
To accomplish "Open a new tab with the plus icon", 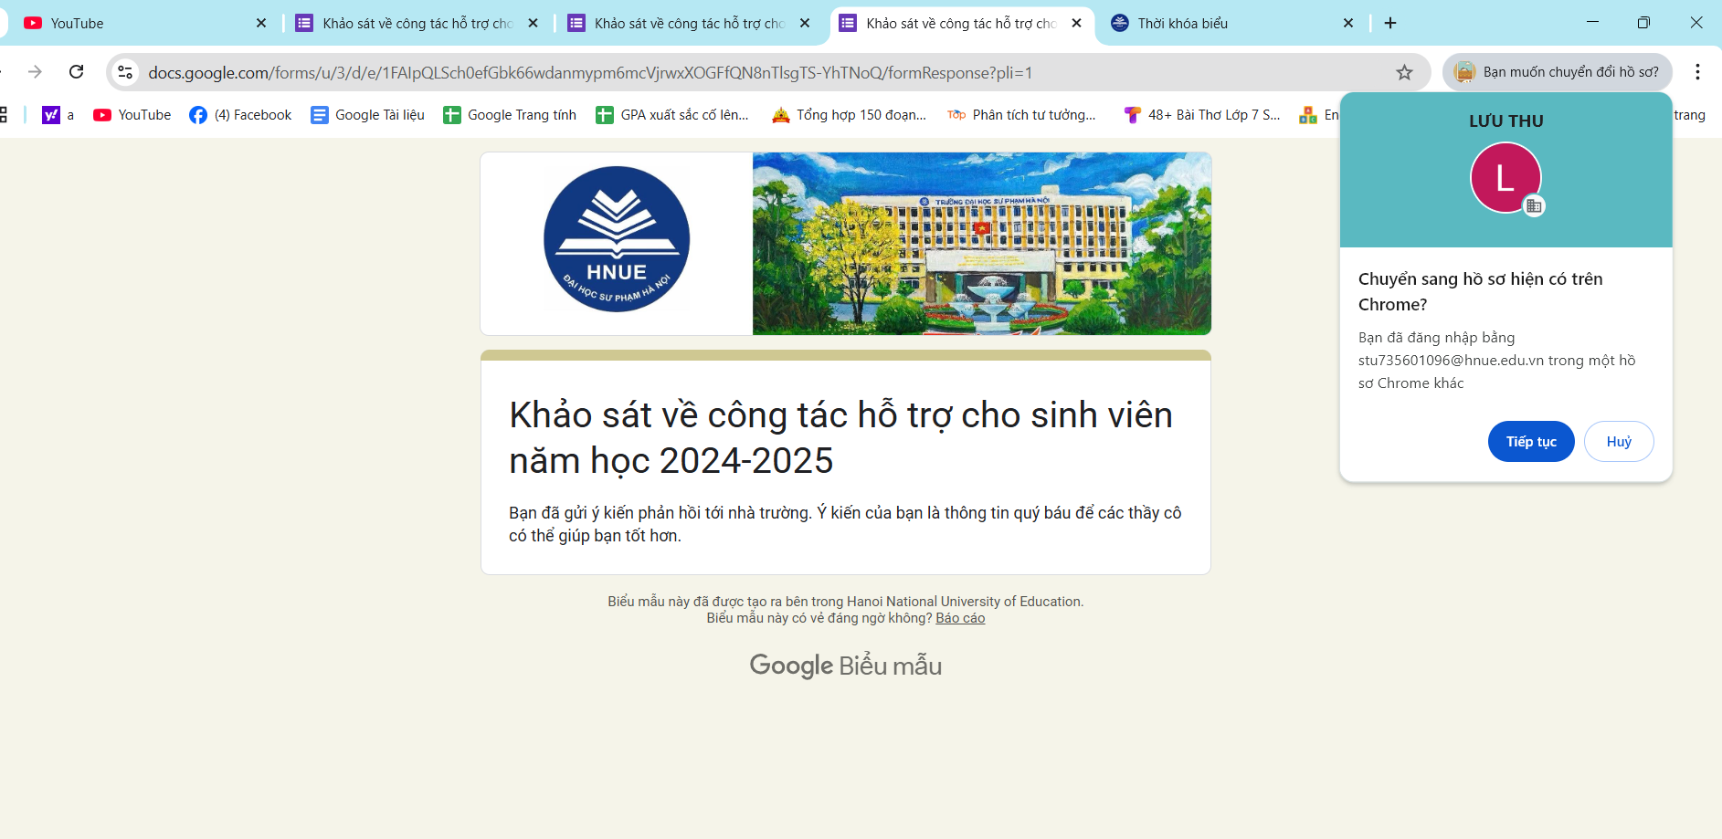I will [1390, 23].
